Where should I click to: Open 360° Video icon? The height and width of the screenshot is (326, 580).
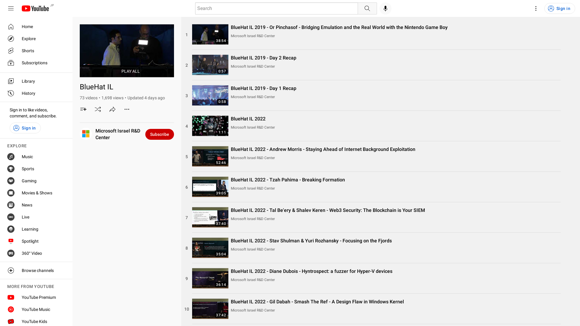[x=11, y=253]
